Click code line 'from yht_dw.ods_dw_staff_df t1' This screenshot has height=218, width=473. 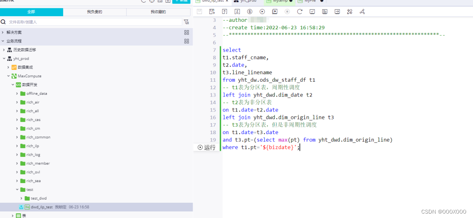[x=269, y=80]
